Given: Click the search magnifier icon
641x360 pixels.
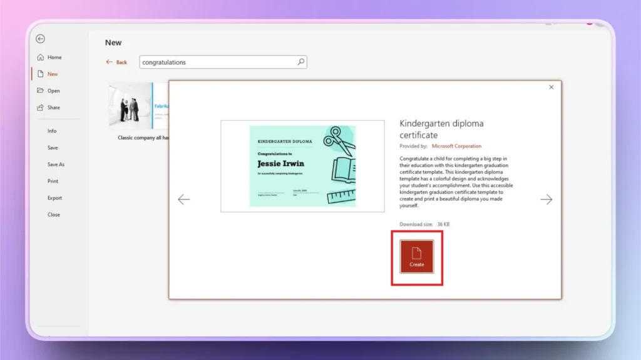Looking at the screenshot, I should (x=301, y=62).
